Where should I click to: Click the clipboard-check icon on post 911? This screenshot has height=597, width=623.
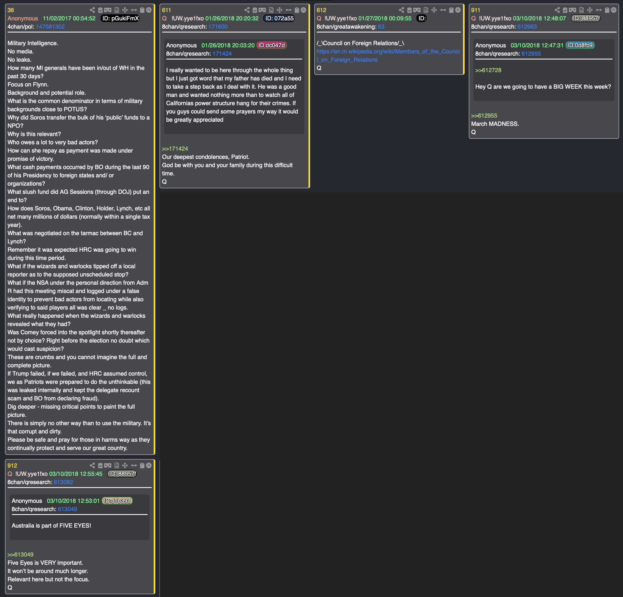pyautogui.click(x=565, y=10)
